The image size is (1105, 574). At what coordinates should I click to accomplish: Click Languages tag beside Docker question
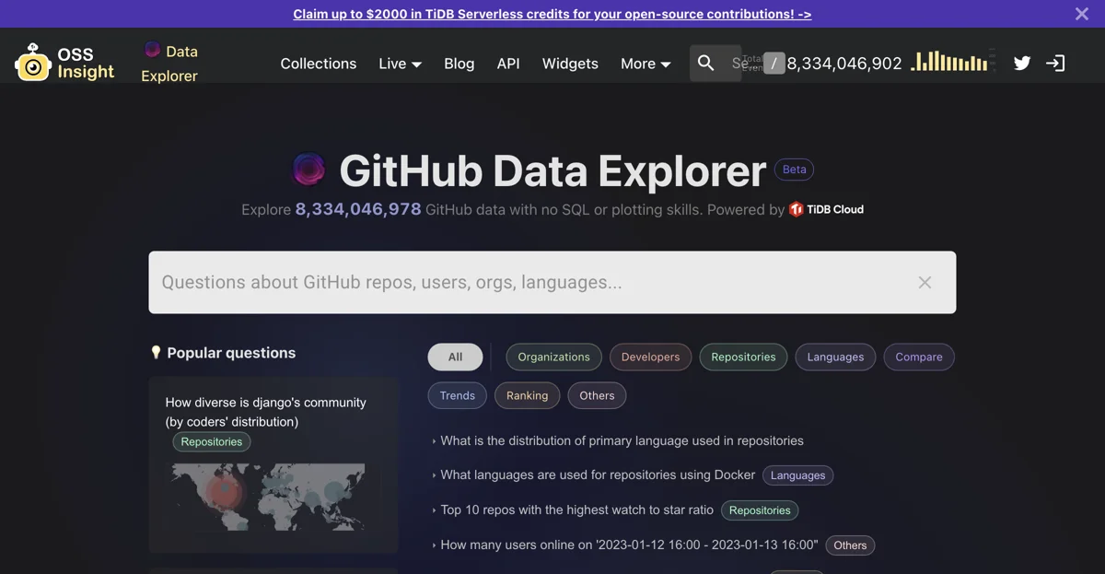coord(797,475)
